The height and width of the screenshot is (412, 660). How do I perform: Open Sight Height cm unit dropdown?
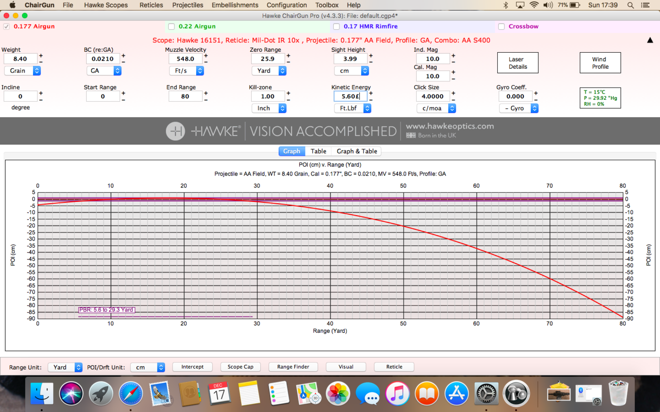[x=352, y=71]
